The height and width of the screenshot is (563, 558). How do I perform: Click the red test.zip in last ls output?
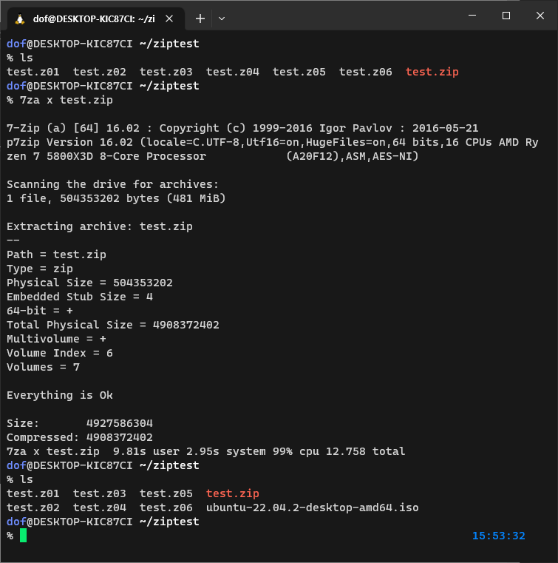(233, 493)
